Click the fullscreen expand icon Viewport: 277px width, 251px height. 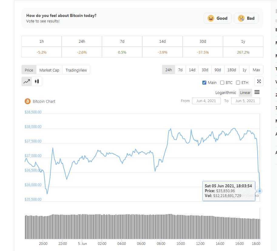coord(259,81)
